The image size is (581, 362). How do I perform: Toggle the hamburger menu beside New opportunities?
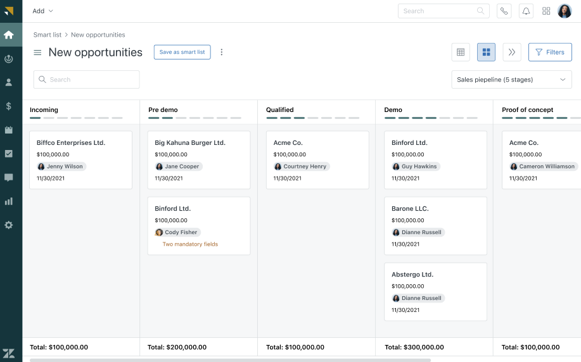click(37, 53)
